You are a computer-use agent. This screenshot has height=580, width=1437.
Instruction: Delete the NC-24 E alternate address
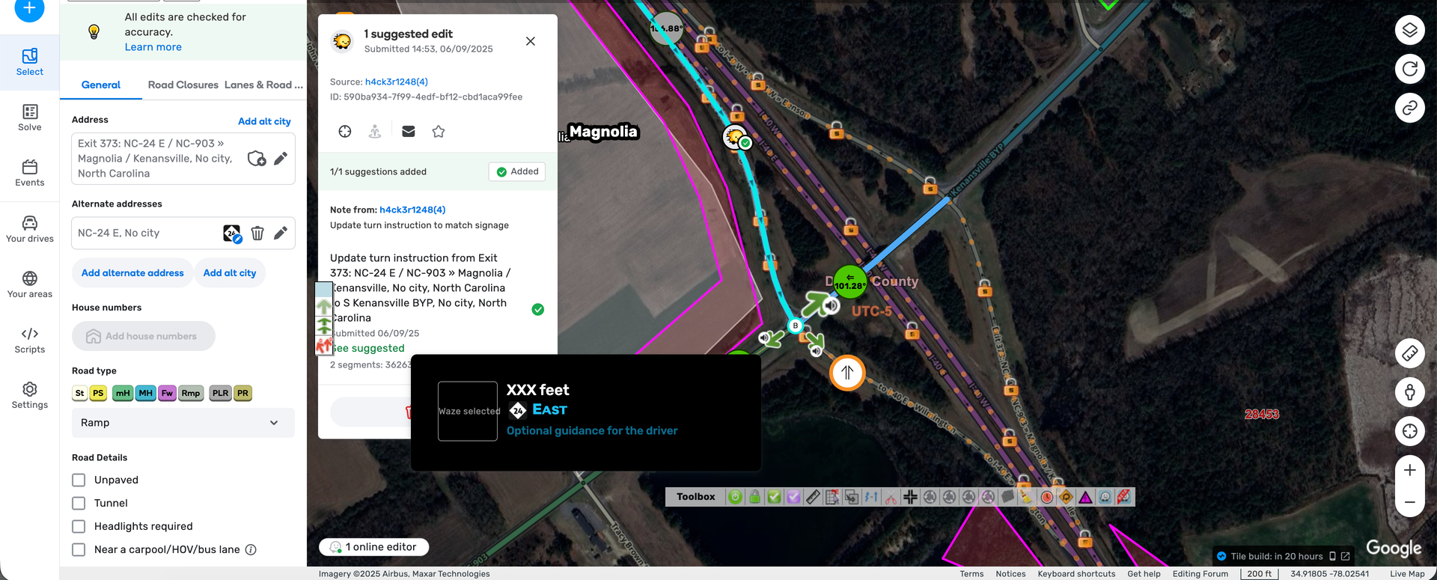[x=257, y=233]
